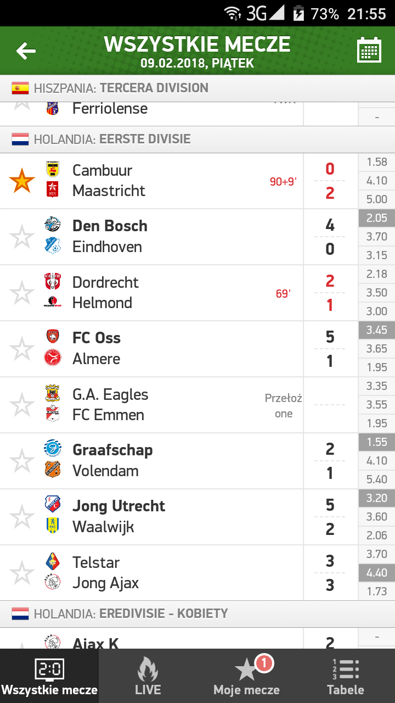Star the Telstar vs Jong Ajax match
The height and width of the screenshot is (703, 395).
(22, 573)
